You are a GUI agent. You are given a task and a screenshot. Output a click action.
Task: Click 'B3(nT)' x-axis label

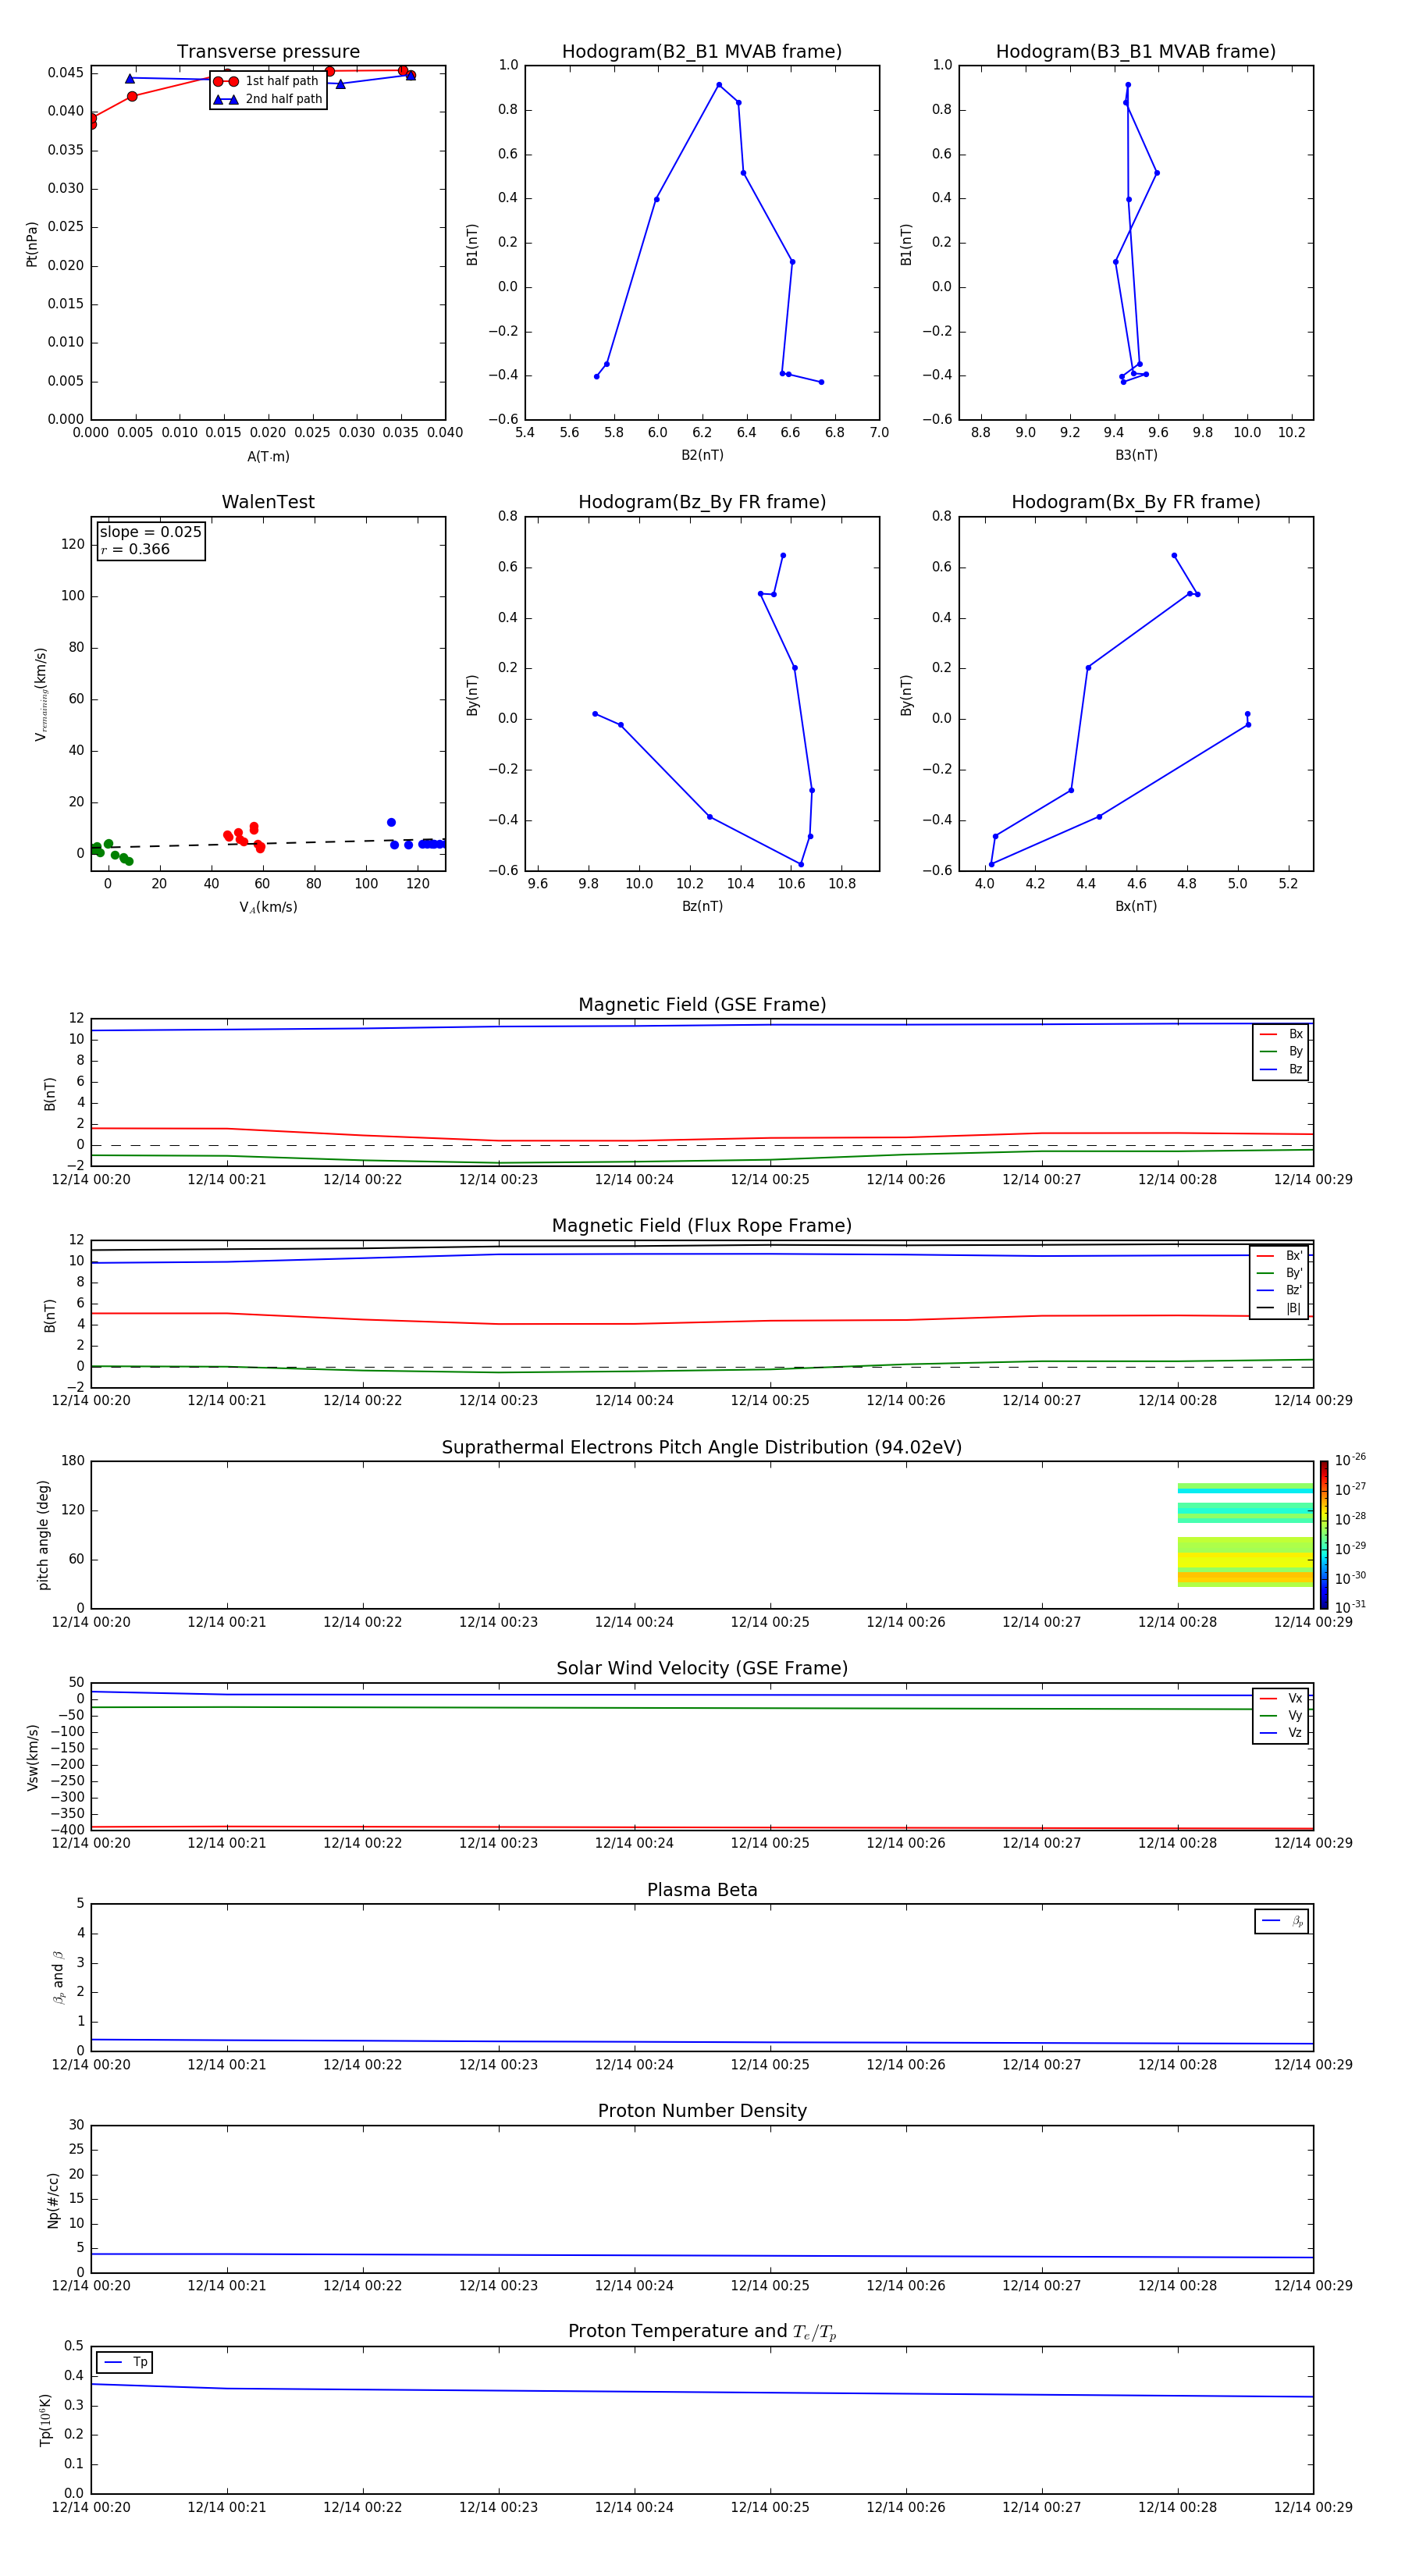pos(1136,455)
